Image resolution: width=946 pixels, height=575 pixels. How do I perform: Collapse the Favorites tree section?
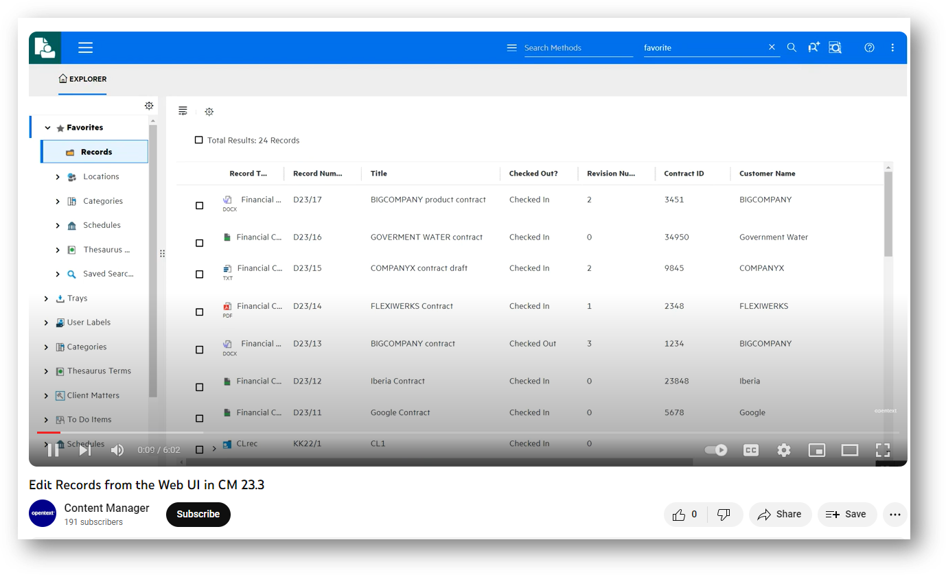pos(47,127)
